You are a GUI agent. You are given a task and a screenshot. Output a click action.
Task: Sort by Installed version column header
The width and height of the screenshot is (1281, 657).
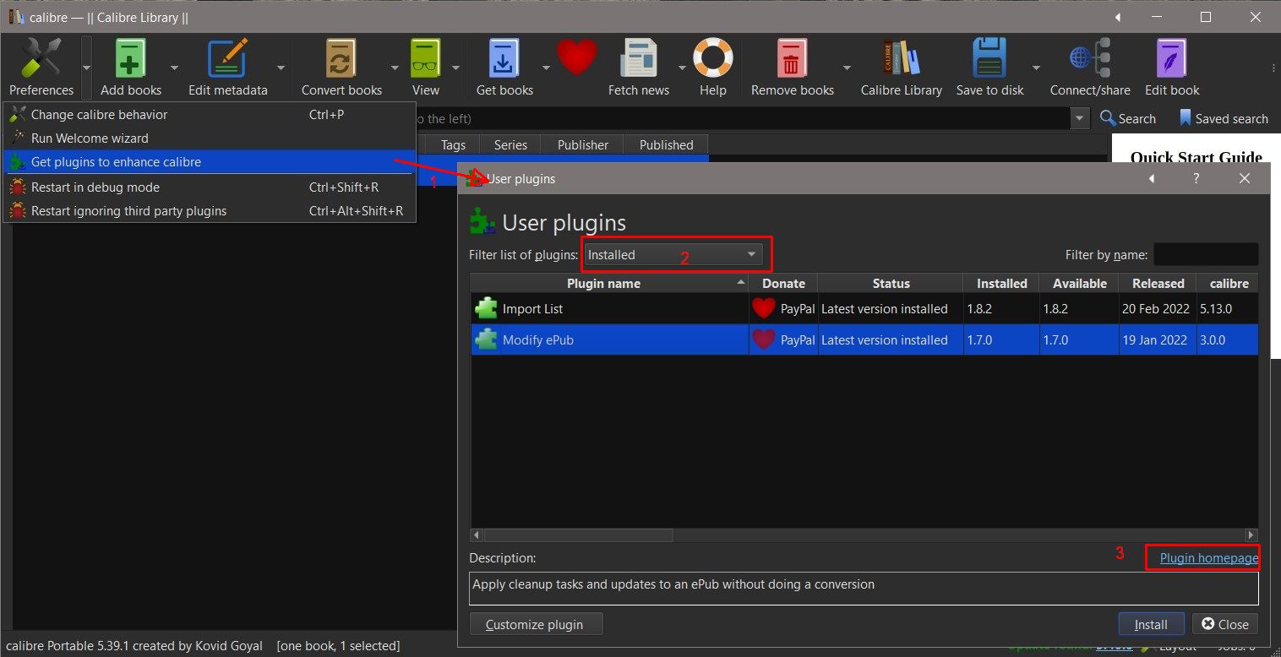pos(1001,283)
